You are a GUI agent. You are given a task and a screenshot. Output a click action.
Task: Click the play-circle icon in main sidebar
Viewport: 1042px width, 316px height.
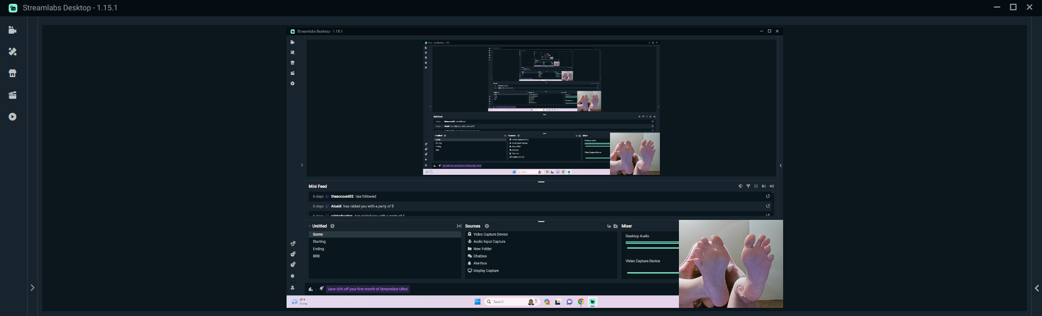(x=12, y=117)
